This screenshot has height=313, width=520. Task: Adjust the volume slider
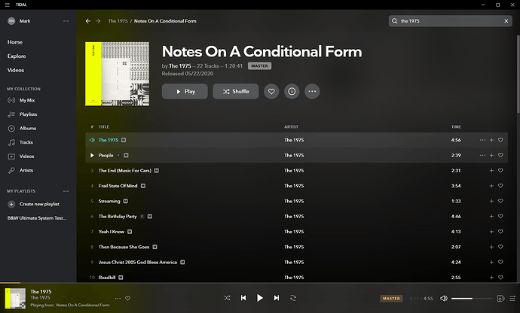point(472,299)
